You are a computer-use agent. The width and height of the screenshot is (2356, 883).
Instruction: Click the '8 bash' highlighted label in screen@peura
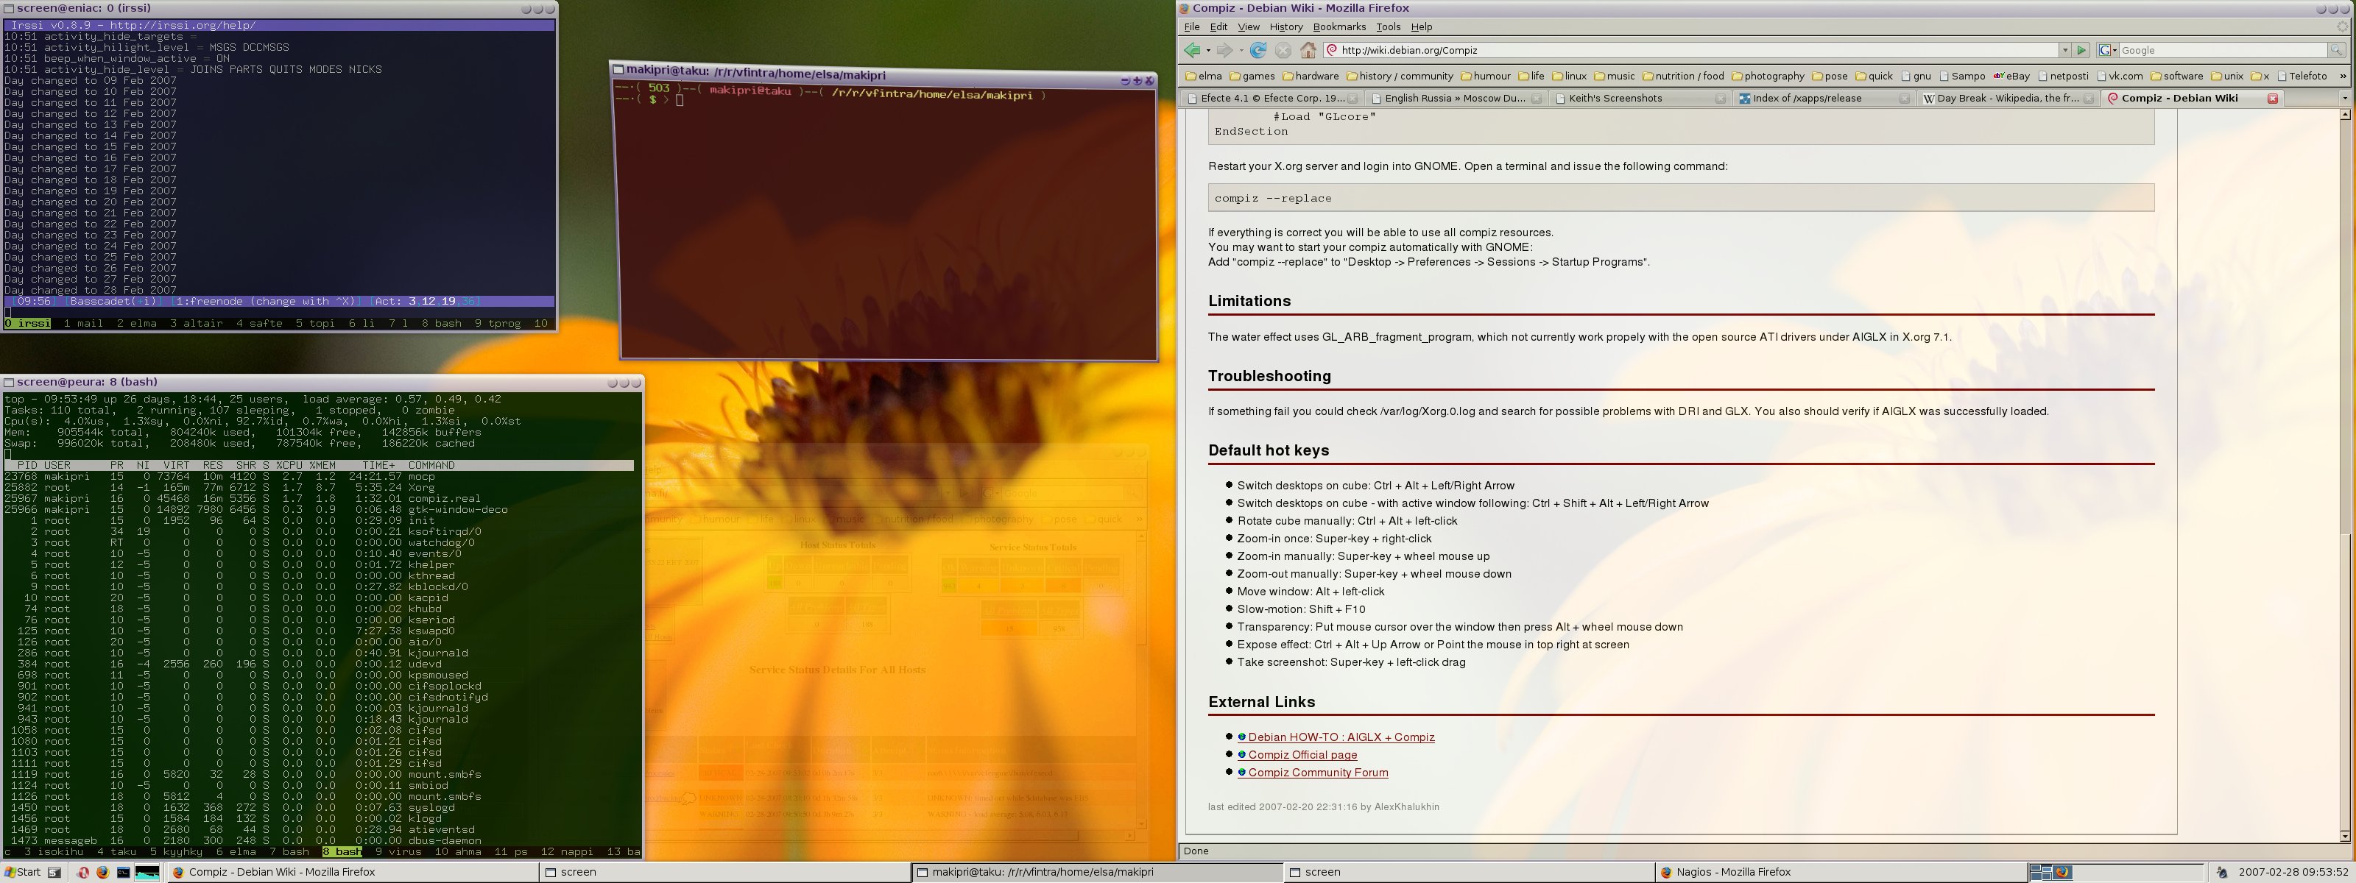coord(342,852)
